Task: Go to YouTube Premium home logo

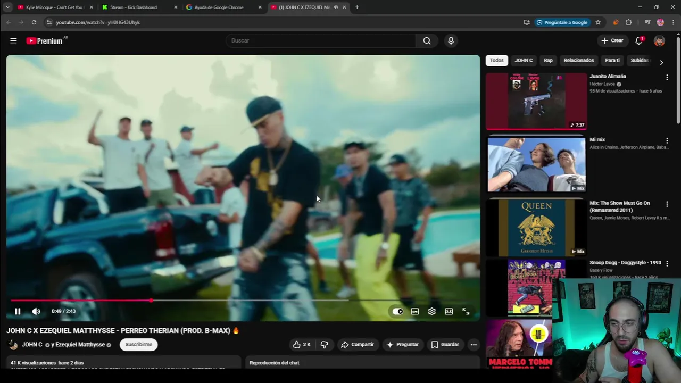Action: pyautogui.click(x=45, y=41)
